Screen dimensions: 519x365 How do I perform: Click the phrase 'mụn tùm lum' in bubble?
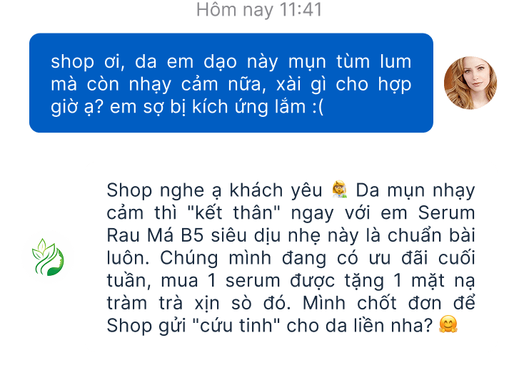(x=350, y=62)
